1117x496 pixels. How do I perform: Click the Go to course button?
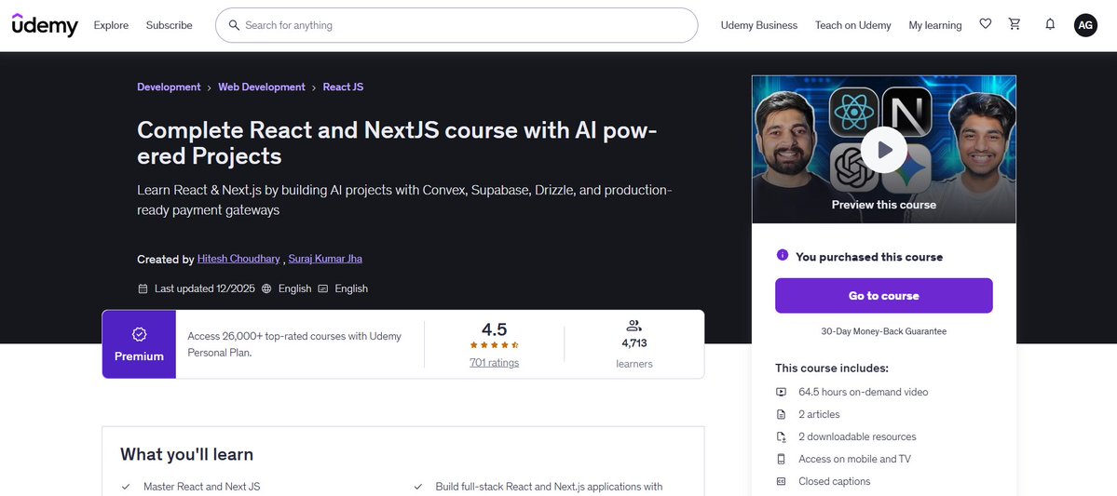tap(884, 295)
